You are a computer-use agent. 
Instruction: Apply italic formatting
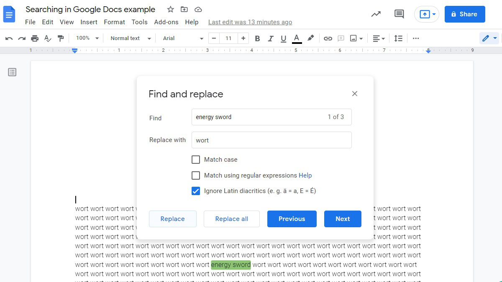tap(270, 38)
